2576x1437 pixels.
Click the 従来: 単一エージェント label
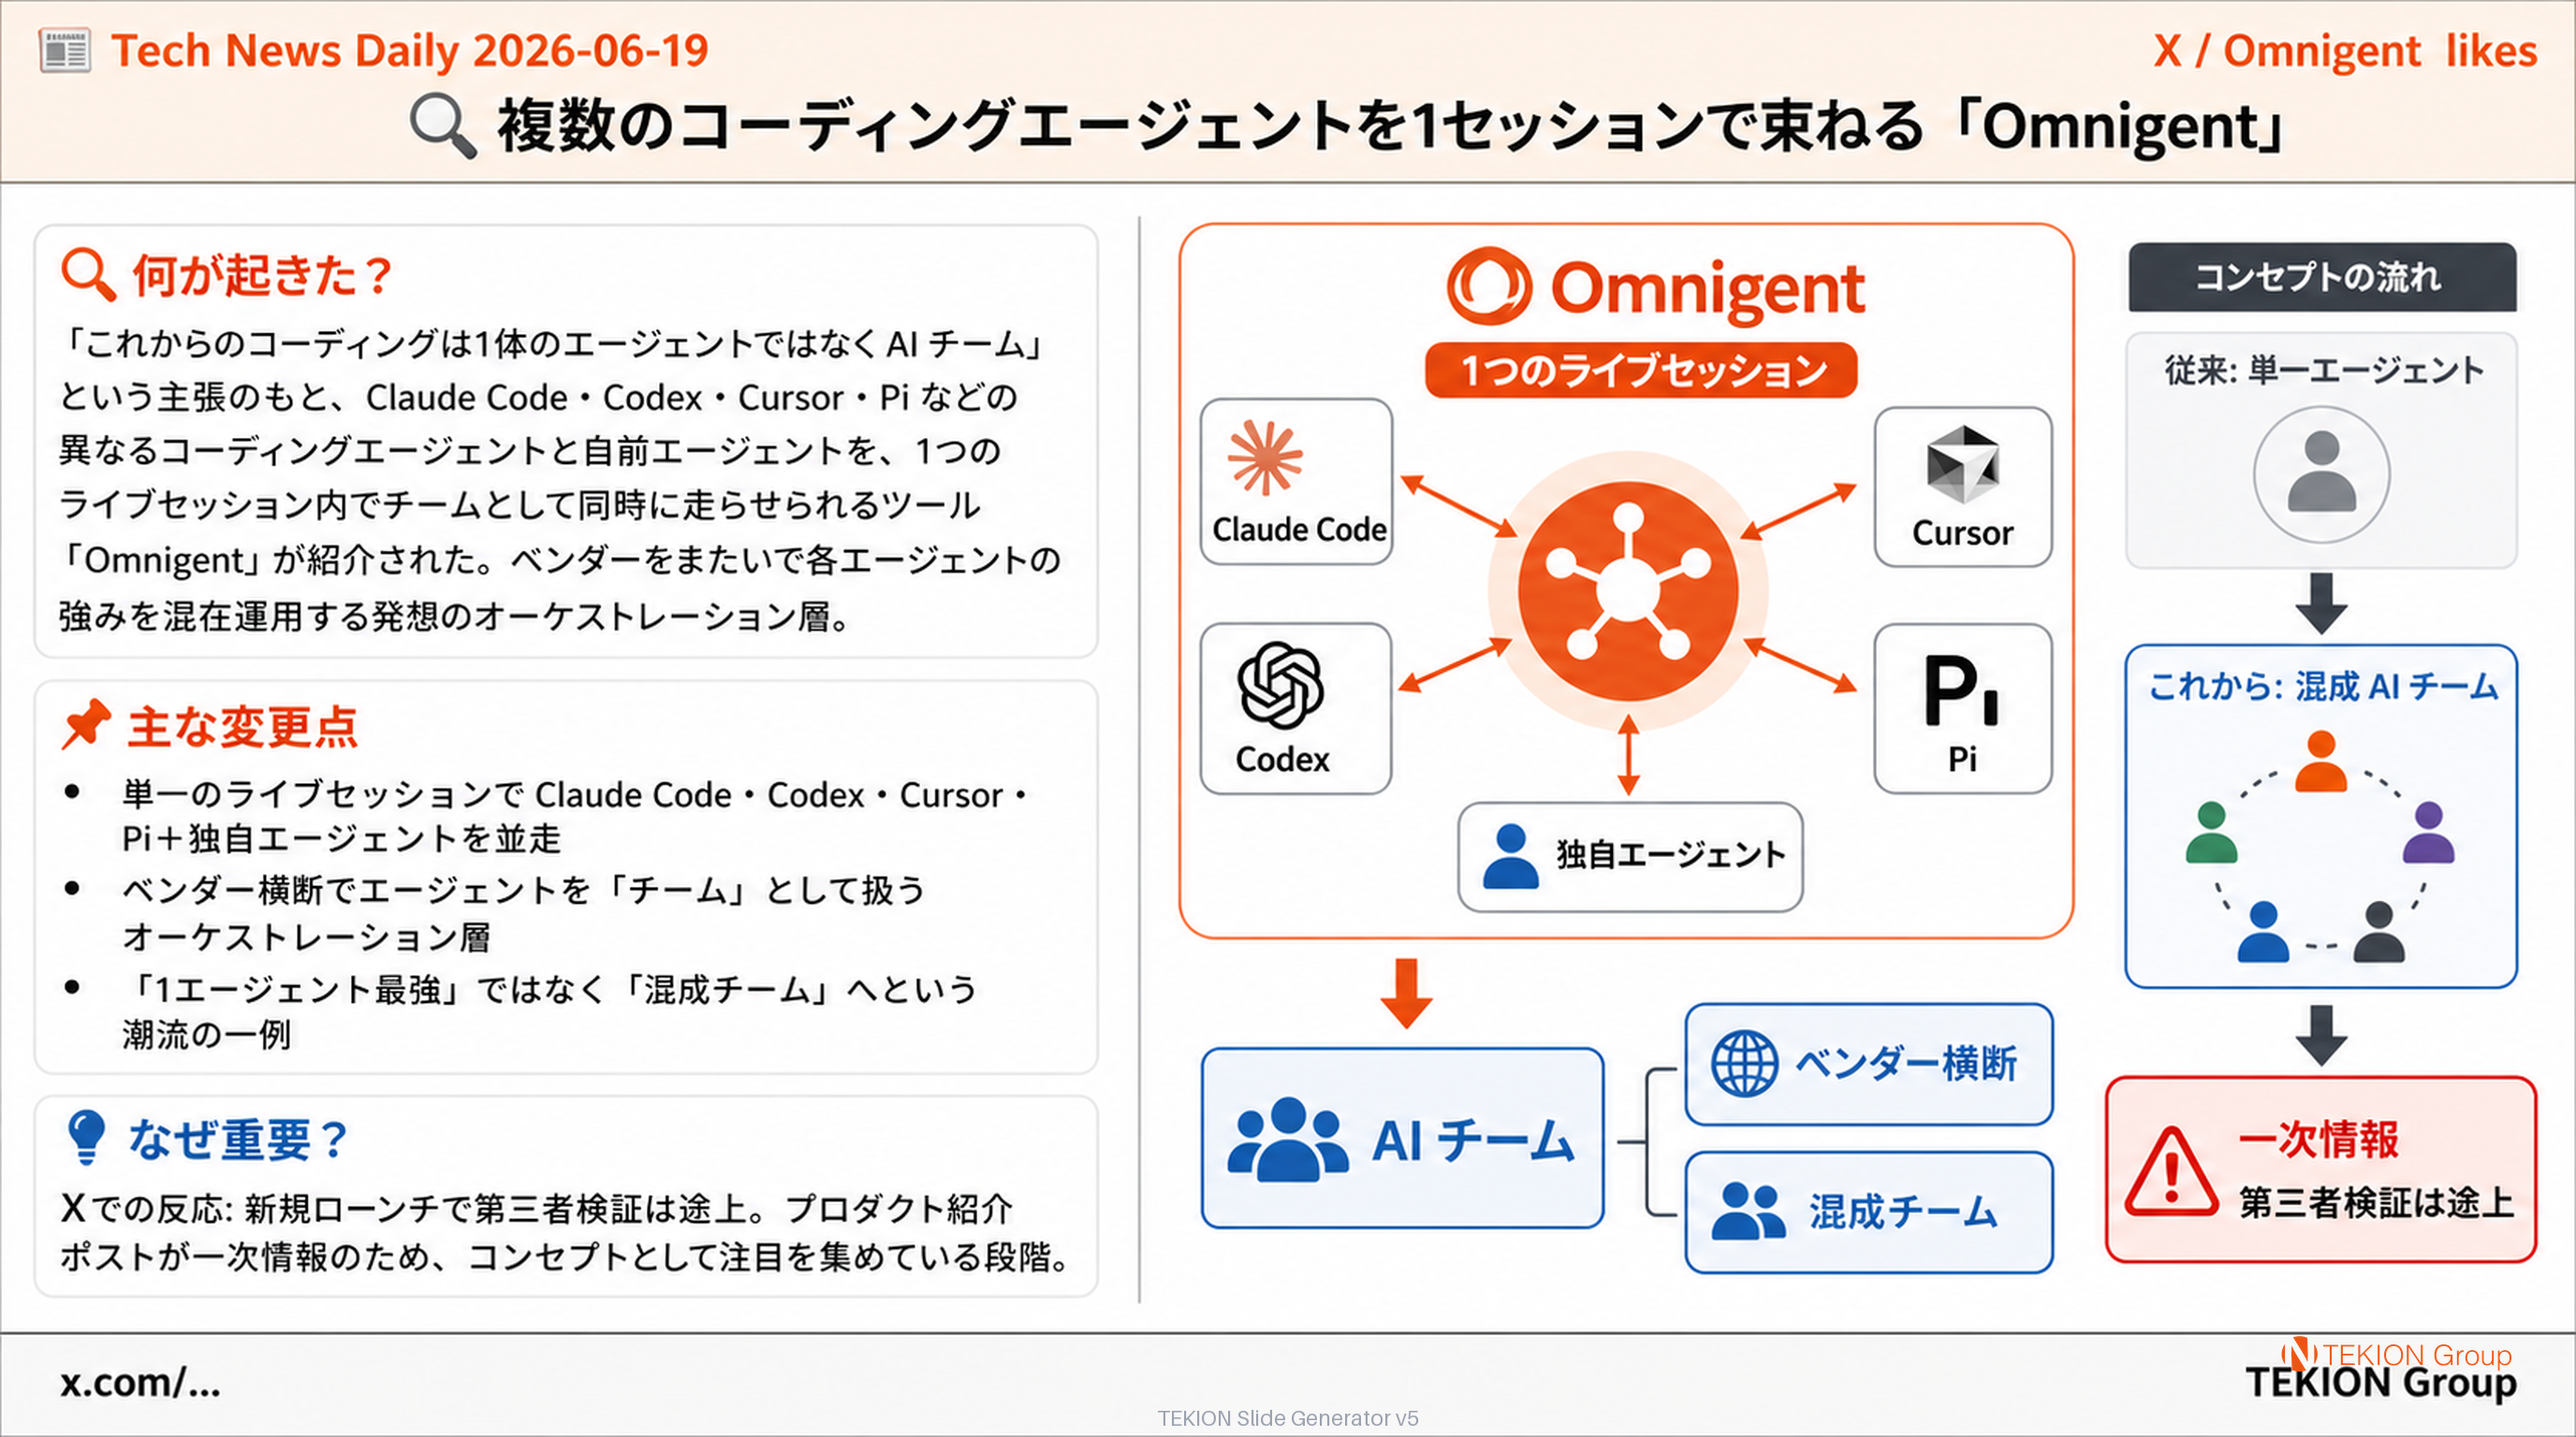[2324, 370]
